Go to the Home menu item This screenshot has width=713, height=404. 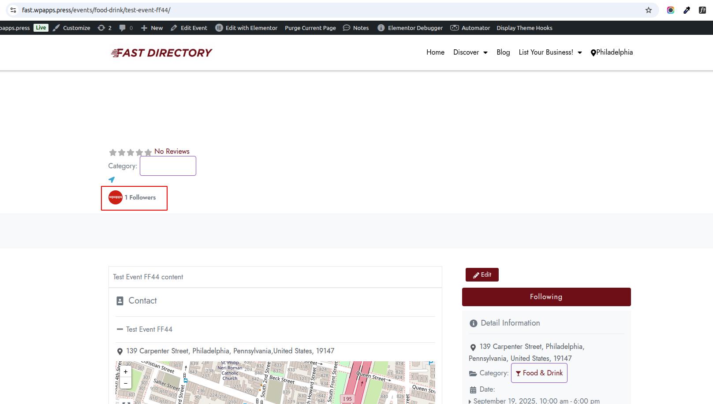[435, 52]
